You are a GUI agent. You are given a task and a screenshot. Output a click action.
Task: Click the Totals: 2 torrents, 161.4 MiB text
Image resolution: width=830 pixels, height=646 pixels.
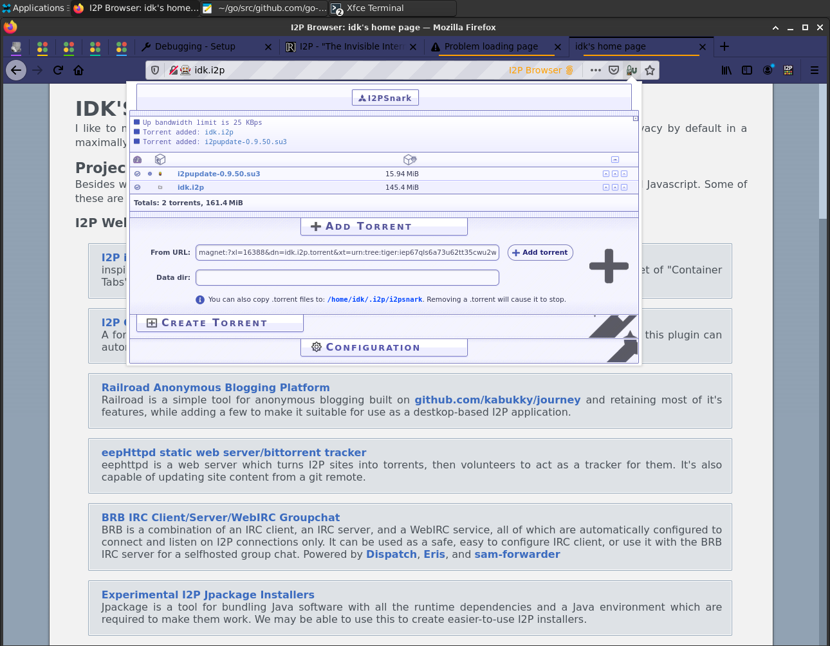pyautogui.click(x=189, y=203)
